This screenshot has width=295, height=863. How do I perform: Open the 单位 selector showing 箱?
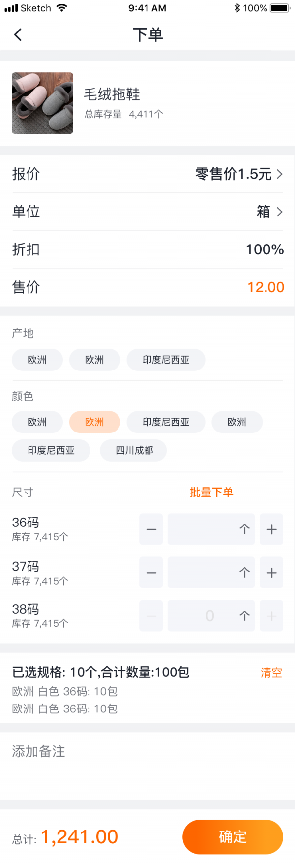pos(279,212)
